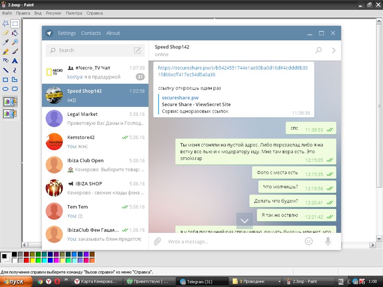Click the Write a message field
The width and height of the screenshot is (383, 287).
point(232,242)
